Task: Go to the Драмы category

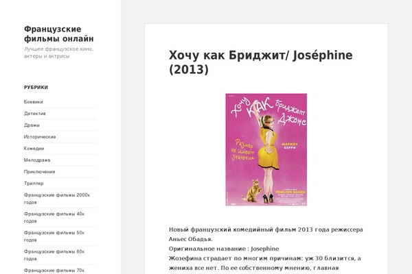Action: coord(32,125)
